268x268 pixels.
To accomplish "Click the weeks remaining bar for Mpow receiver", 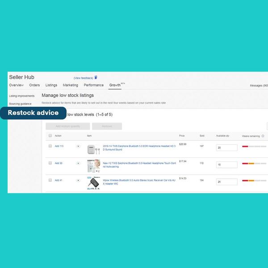I will tap(254, 180).
